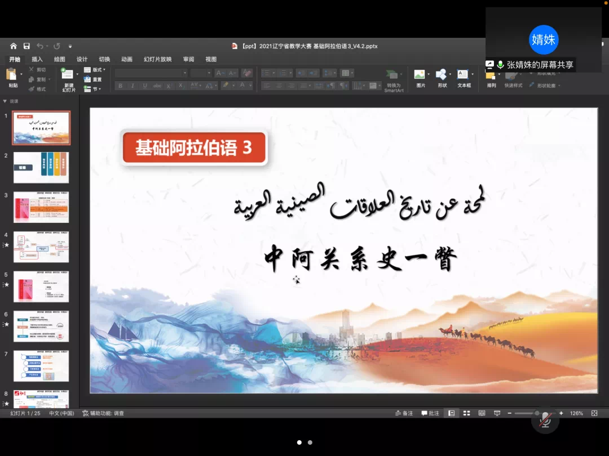
Task: Open the Shapes (形状) gallery icon
Action: click(441, 74)
